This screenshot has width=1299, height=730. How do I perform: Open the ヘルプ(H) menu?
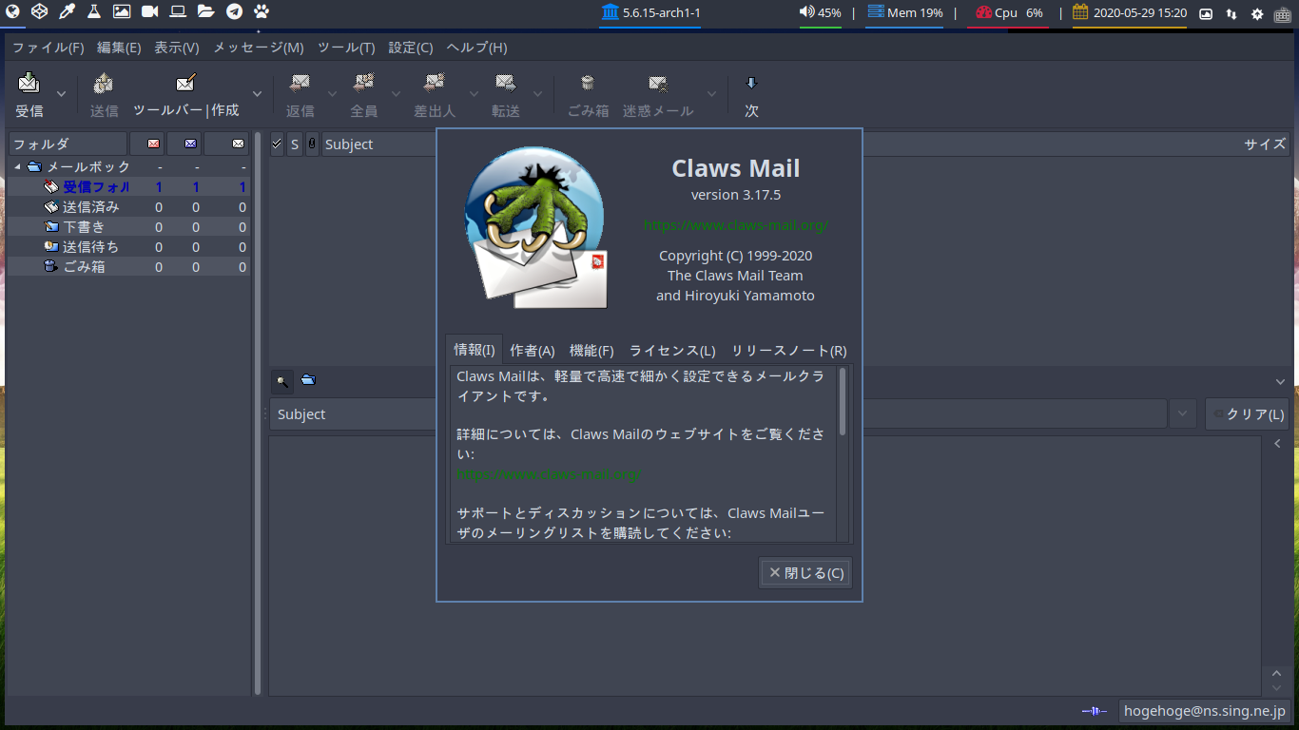tap(476, 48)
